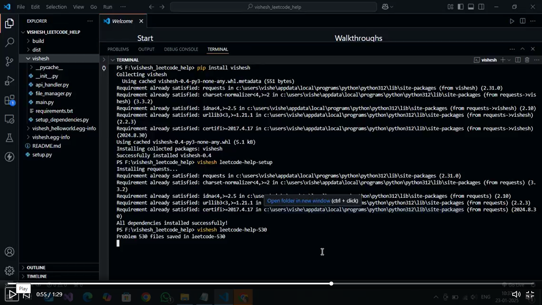Collapse the vishesh folder
This screenshot has height=305, width=542.
(x=40, y=58)
